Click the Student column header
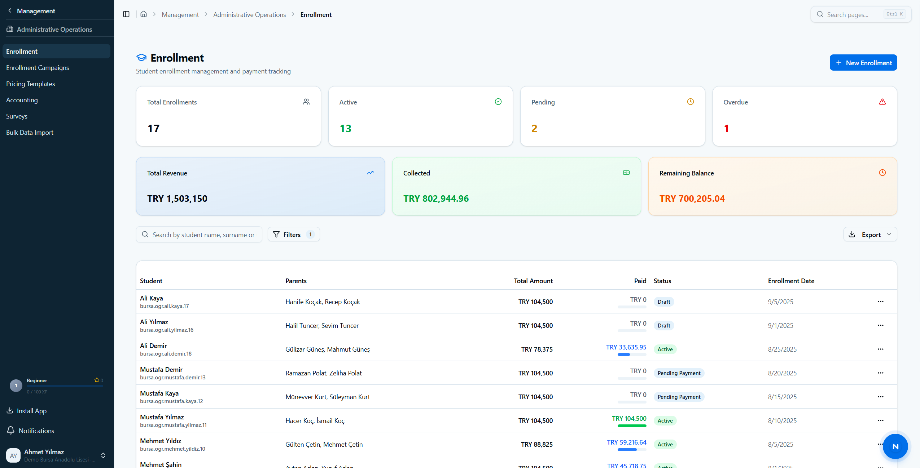 [x=151, y=281]
